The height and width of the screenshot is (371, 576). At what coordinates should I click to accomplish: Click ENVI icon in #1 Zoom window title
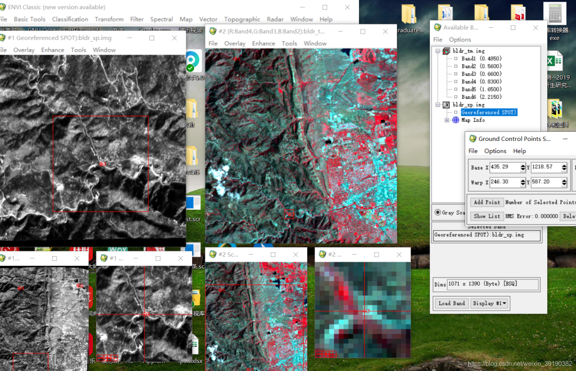click(104, 258)
